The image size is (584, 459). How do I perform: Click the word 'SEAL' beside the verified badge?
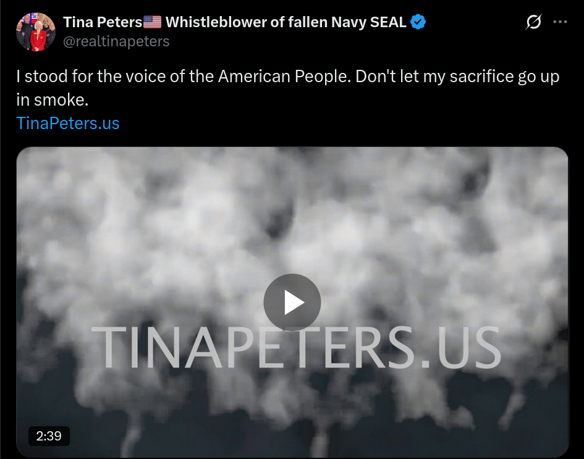point(387,22)
